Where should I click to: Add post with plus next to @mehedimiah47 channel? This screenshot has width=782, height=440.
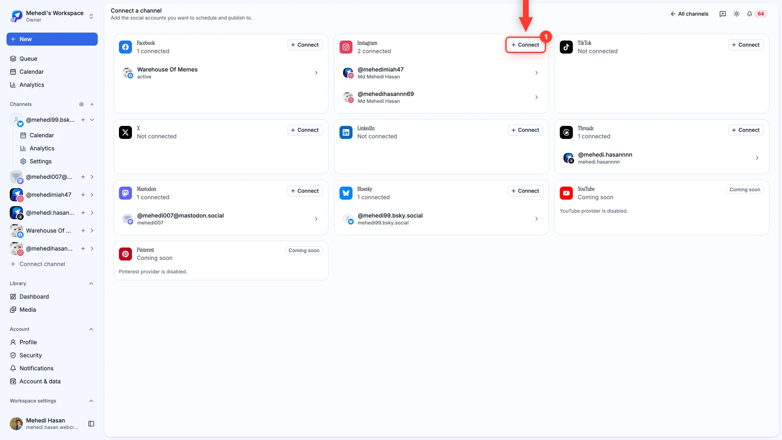point(83,195)
